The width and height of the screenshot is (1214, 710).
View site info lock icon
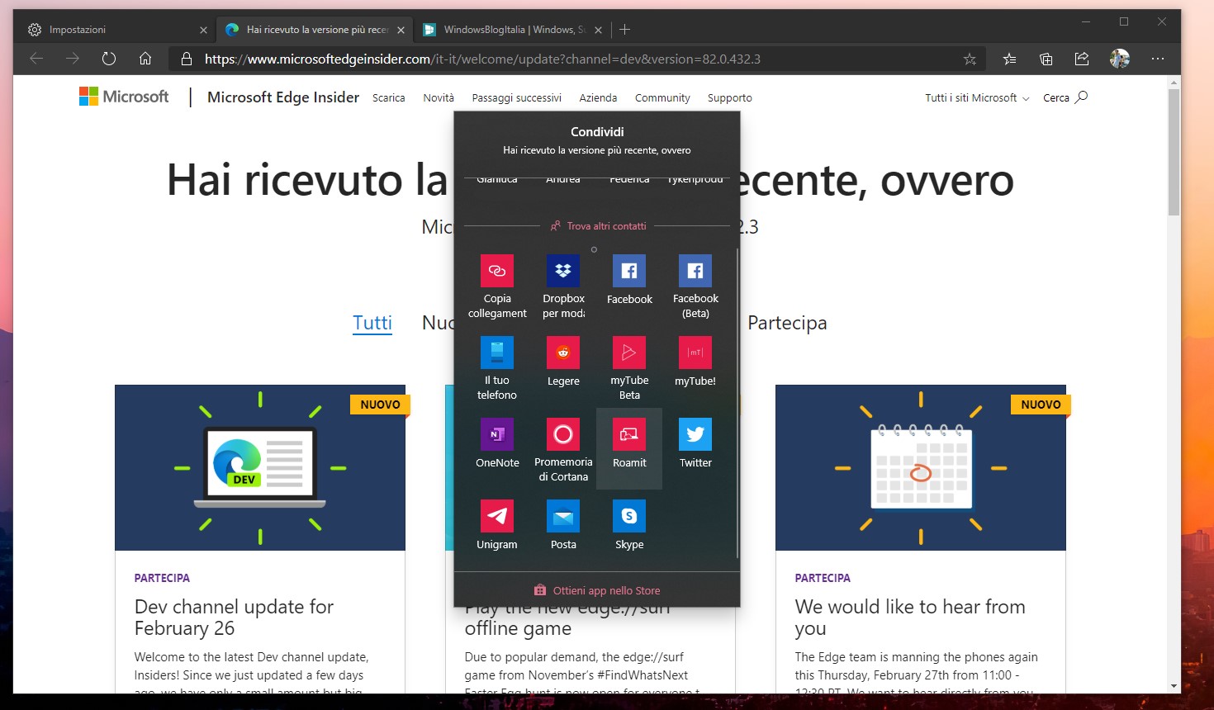point(187,59)
